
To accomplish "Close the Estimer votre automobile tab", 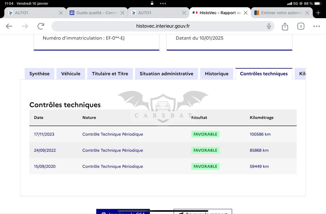I will point(307,13).
